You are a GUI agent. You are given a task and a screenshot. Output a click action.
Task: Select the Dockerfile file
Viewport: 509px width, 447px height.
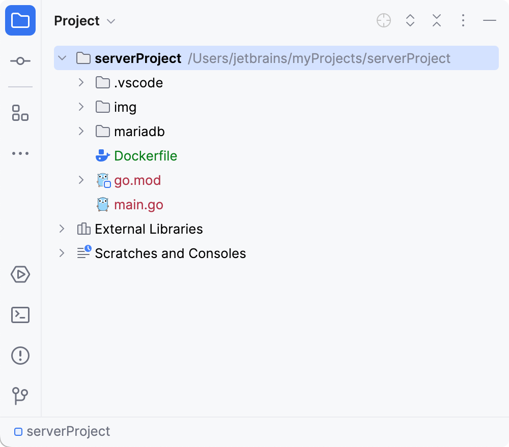point(146,156)
